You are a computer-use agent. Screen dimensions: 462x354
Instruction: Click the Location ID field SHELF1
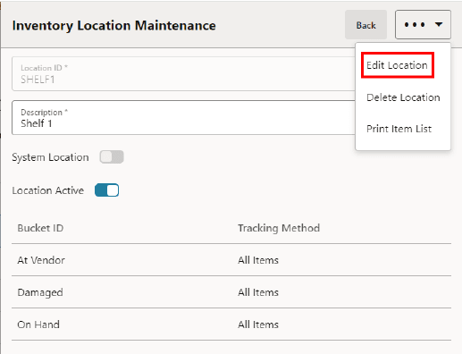click(x=184, y=74)
